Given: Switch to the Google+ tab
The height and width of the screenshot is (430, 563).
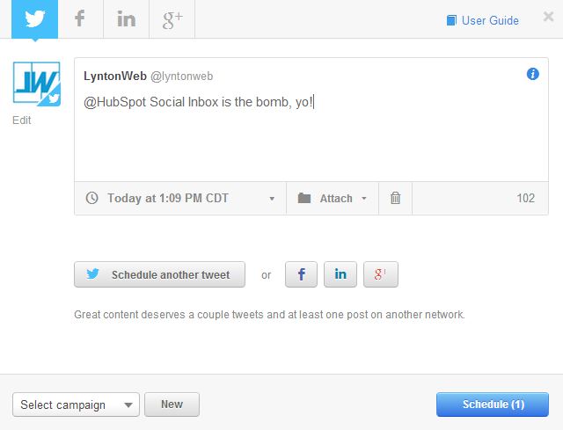Looking at the screenshot, I should point(172,19).
